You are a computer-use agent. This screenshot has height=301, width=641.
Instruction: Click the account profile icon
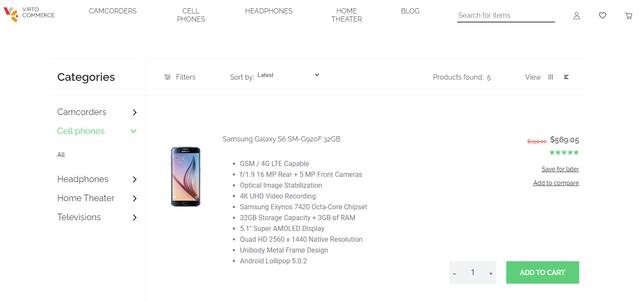[x=577, y=15]
